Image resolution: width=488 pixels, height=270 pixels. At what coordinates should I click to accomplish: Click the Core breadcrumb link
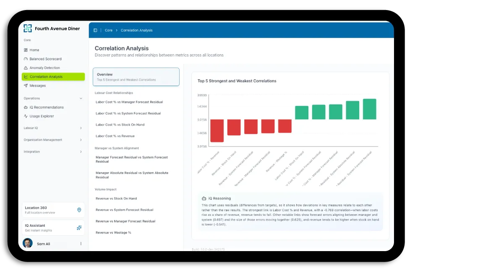tap(109, 31)
